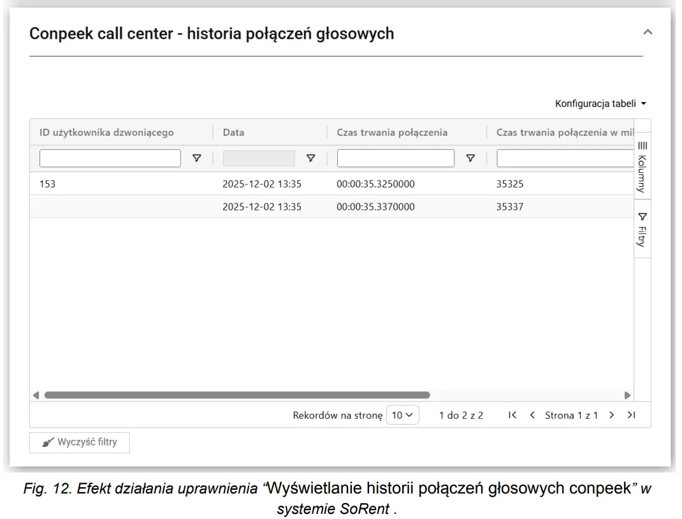Jump to last page of results
The width and height of the screenshot is (682, 519).
tap(631, 415)
